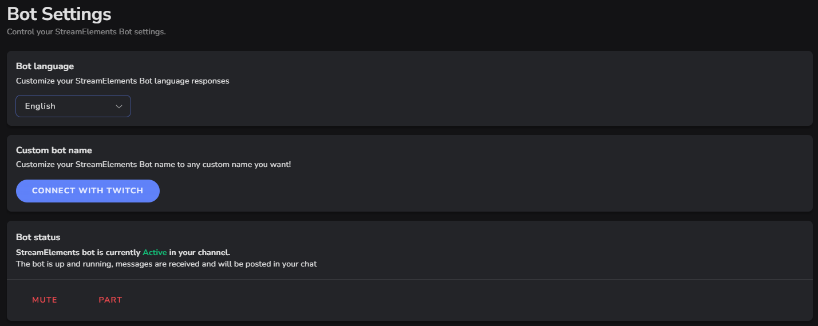Click the words 'in your channel.'

pos(200,252)
